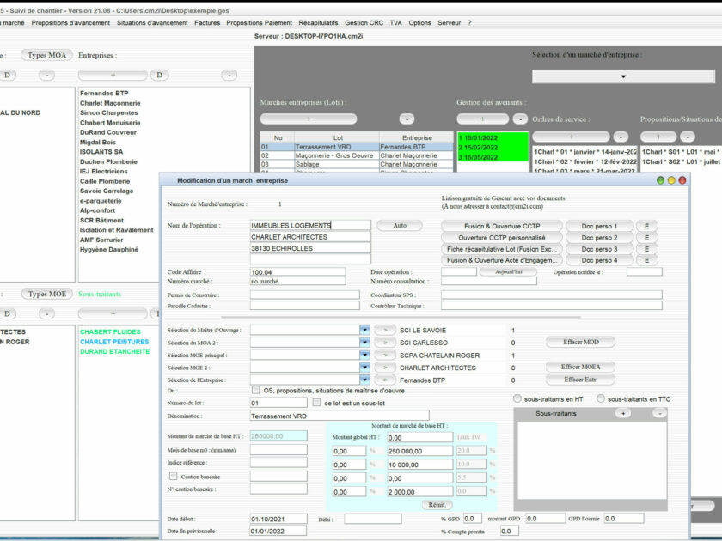Click the Dénomination field with Terrassement VRD

coord(340,416)
